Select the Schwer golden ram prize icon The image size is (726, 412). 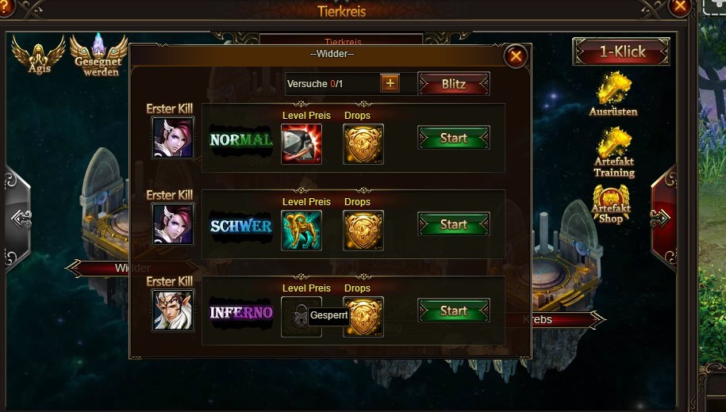(x=302, y=231)
